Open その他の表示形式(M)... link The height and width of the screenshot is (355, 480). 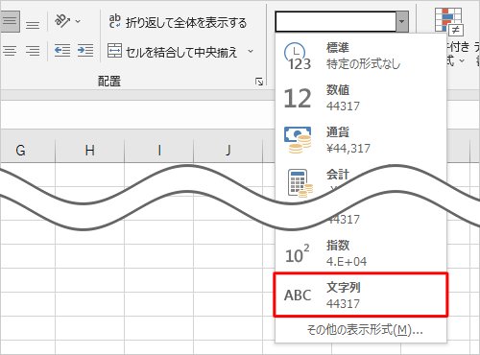tap(365, 330)
